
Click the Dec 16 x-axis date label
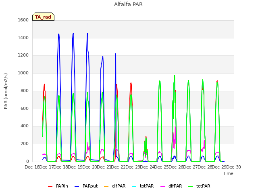(32, 167)
